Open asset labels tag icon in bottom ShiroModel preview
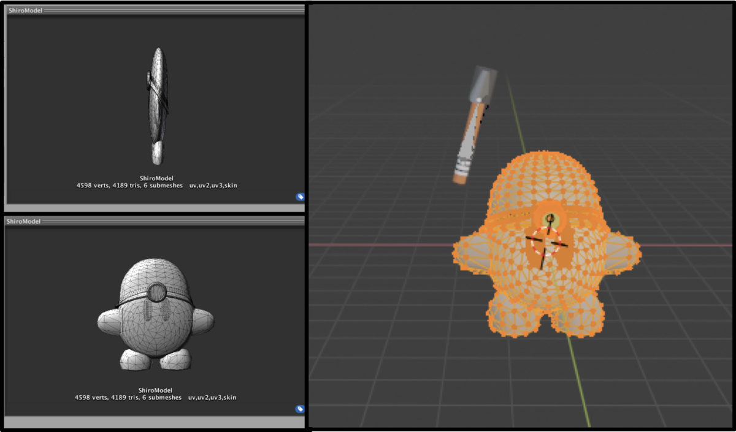The width and height of the screenshot is (736, 432). 300,409
